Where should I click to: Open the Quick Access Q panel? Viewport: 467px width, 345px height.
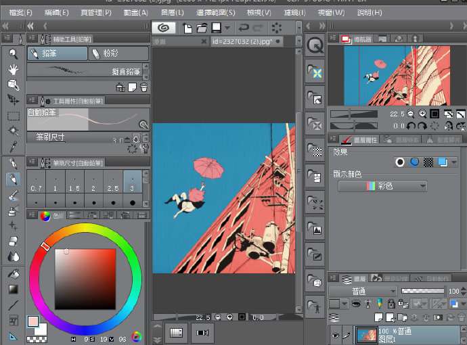point(315,45)
